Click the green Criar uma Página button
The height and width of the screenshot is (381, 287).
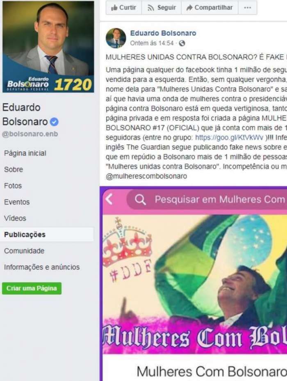[x=32, y=289]
